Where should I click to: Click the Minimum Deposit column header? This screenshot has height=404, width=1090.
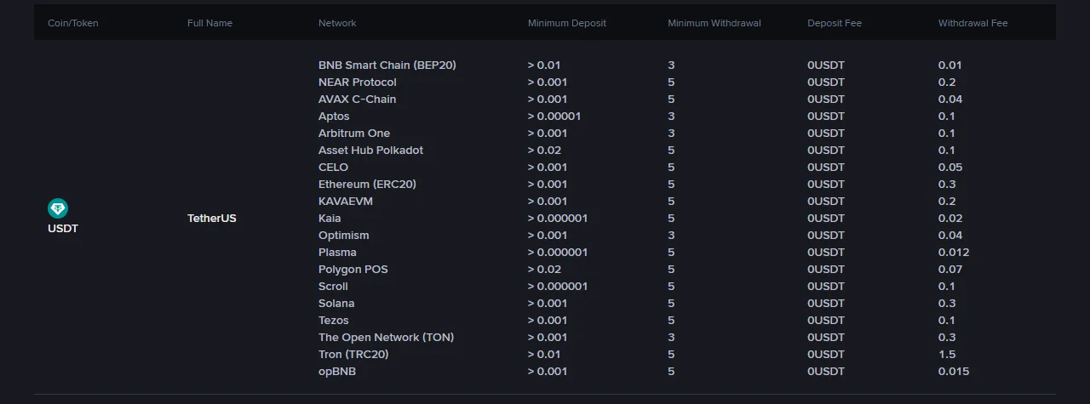coord(567,23)
